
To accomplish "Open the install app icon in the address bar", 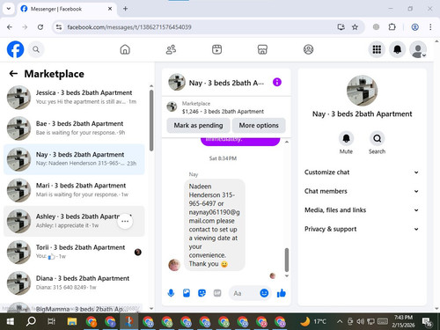I will pyautogui.click(x=341, y=27).
